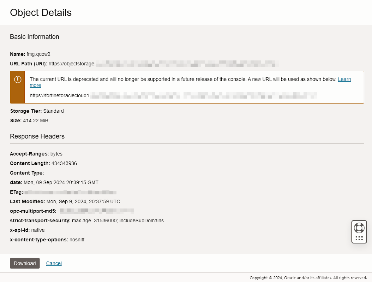Download the fmg.qcow2 object
This screenshot has height=282, width=372.
click(x=24, y=263)
